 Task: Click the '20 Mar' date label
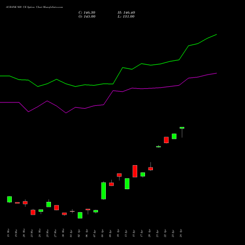tap(24, 233)
